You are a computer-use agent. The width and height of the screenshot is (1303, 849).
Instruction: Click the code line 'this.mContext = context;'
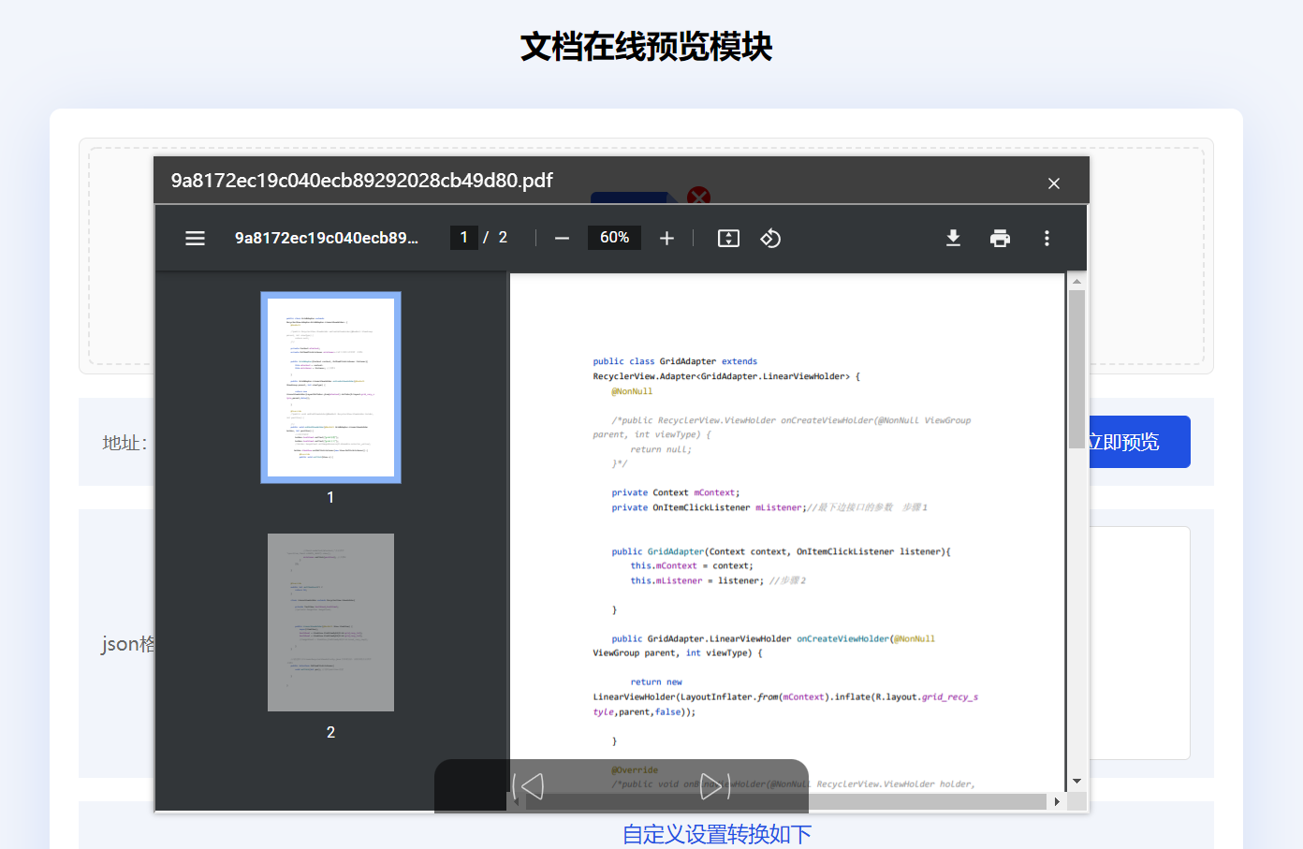(x=692, y=565)
